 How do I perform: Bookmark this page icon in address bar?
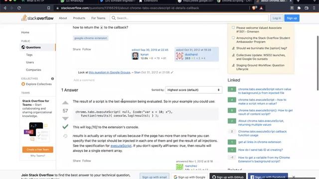click(48, 8)
